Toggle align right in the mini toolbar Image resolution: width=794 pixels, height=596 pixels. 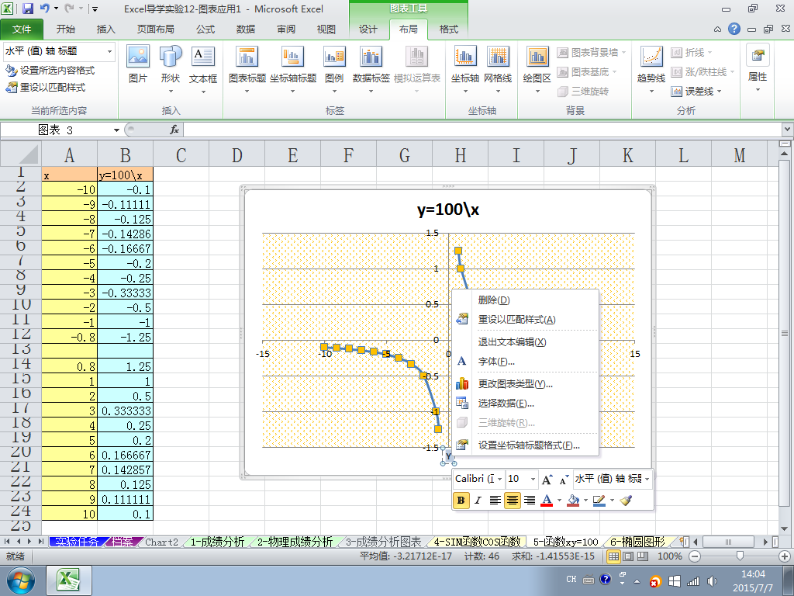click(x=529, y=501)
